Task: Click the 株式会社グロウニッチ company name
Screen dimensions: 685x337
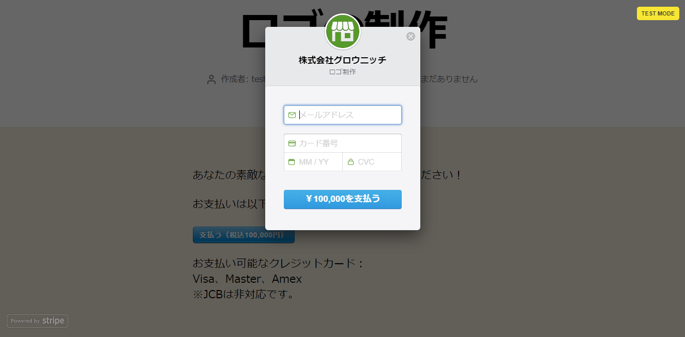Action: click(x=342, y=60)
